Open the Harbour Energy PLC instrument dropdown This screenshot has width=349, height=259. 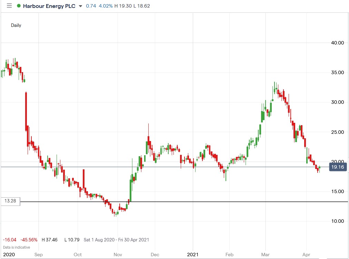(x=80, y=6)
